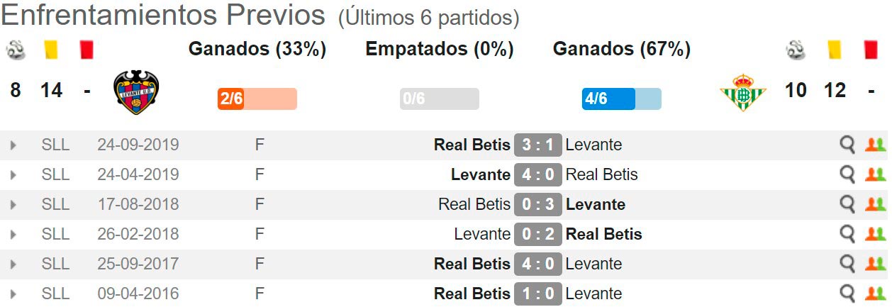This screenshot has width=892, height=307.
Task: Expand the 26-02-2018 match row
Action: coord(13,235)
